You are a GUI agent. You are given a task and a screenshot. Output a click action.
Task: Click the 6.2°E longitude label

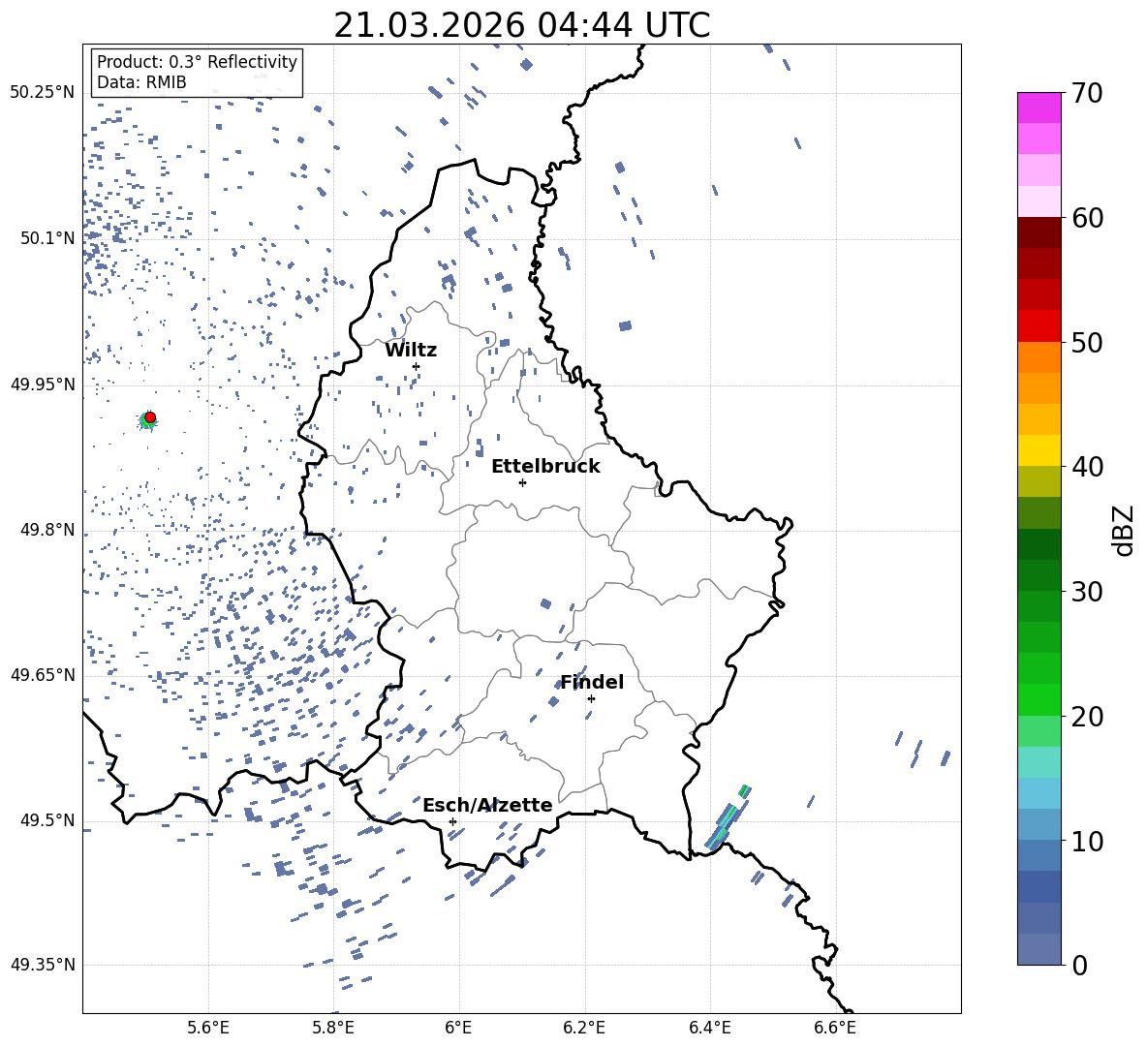point(584,1028)
